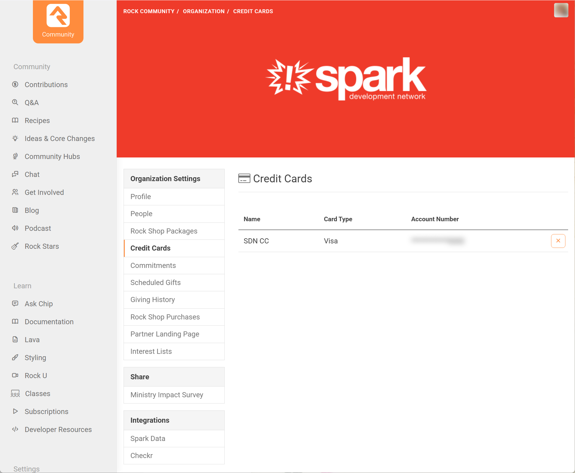Click the Ask Chip message icon
Screen dimensions: 575x473
[15, 304]
